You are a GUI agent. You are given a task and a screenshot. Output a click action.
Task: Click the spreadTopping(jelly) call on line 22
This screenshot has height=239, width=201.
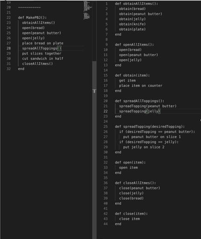pos(139,111)
